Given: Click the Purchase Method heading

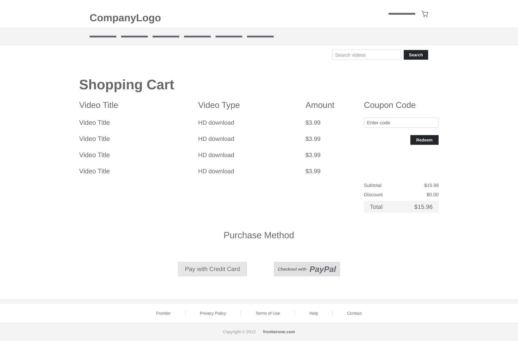Looking at the screenshot, I should [259, 235].
